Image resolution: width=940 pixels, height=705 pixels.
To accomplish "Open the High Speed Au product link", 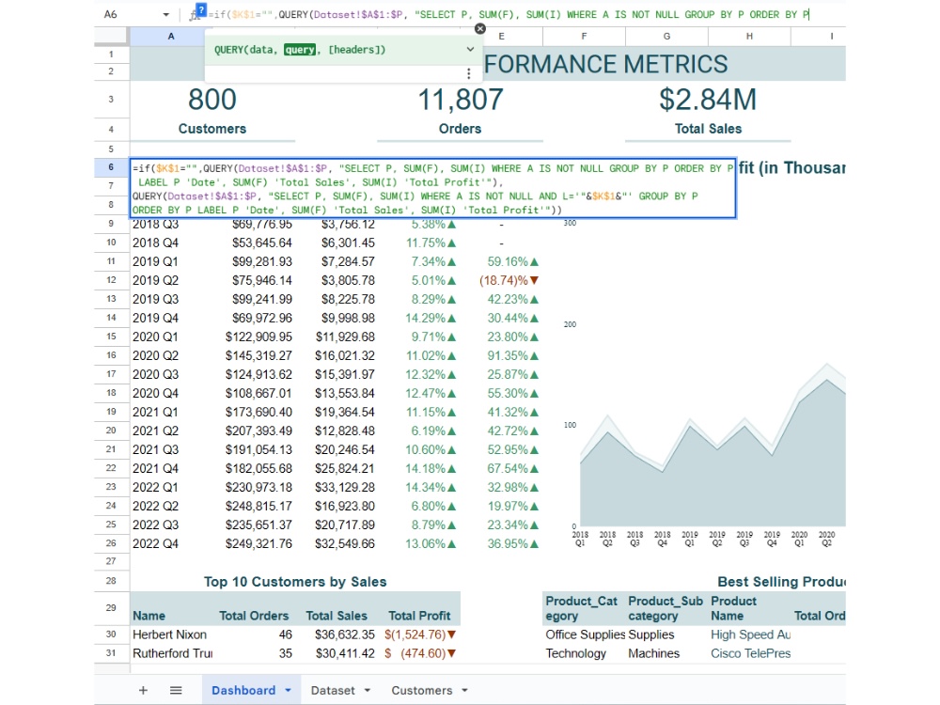I will tap(750, 634).
